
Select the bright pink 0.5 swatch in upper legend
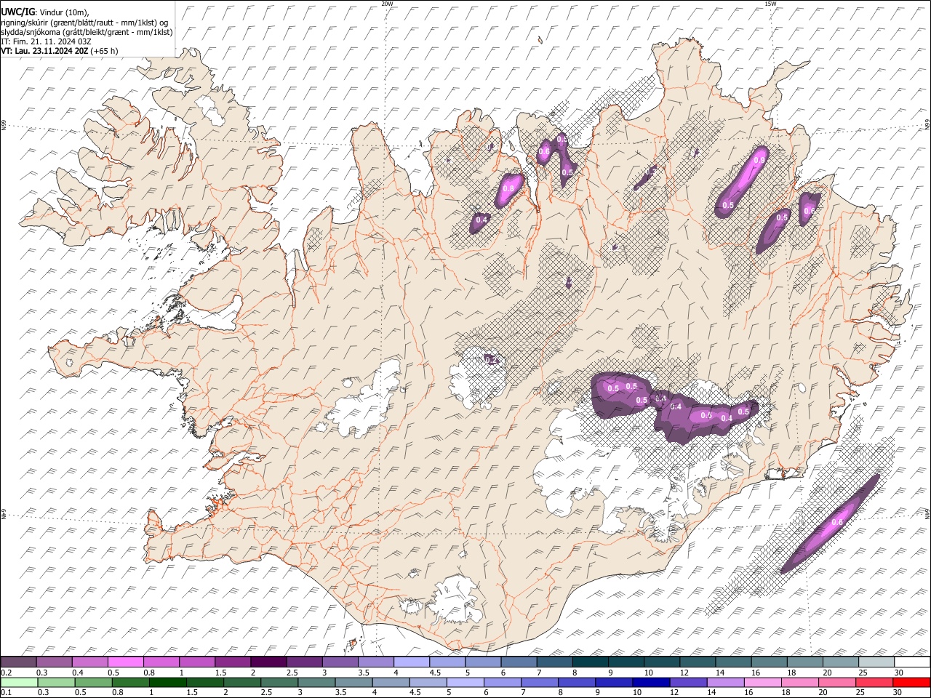[126, 662]
